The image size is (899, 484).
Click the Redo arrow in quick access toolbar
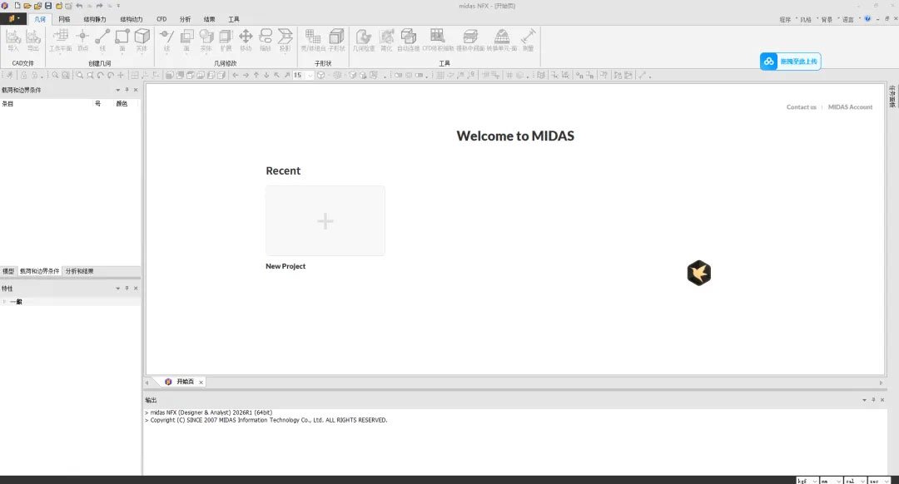(99, 6)
